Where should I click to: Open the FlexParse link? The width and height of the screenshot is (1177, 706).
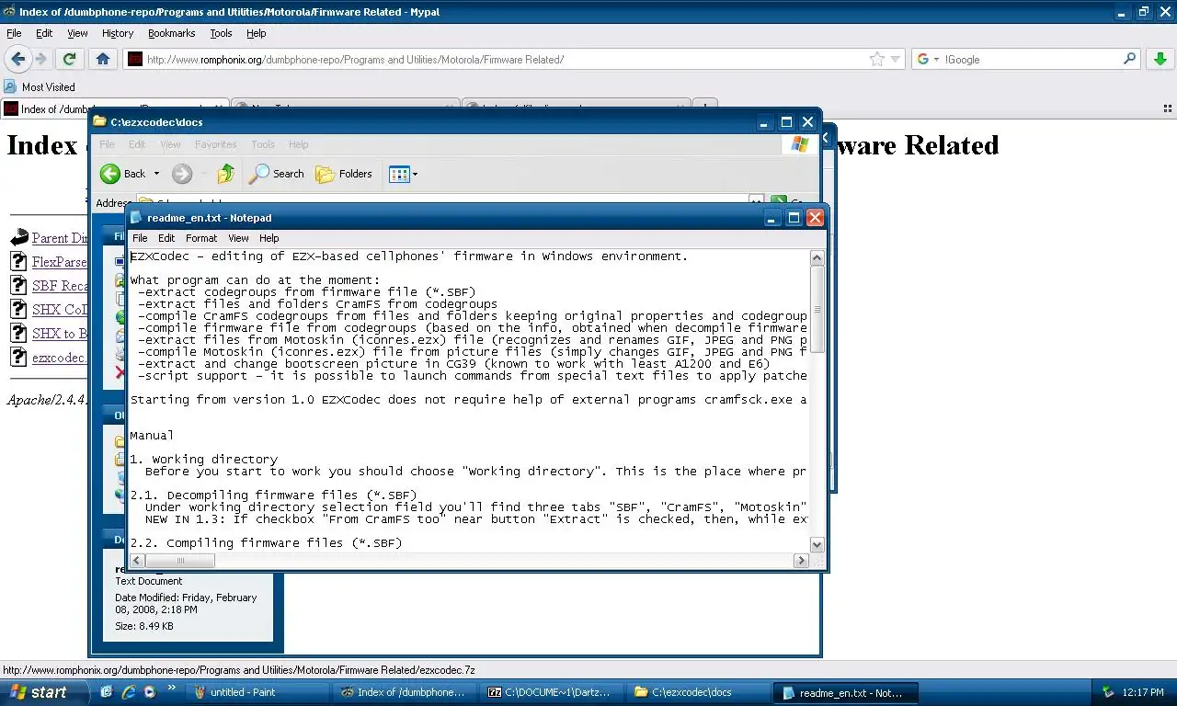click(x=60, y=262)
